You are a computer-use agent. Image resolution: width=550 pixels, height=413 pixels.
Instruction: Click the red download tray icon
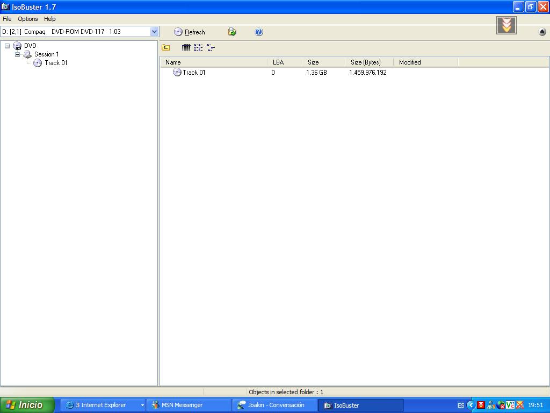coord(481,405)
